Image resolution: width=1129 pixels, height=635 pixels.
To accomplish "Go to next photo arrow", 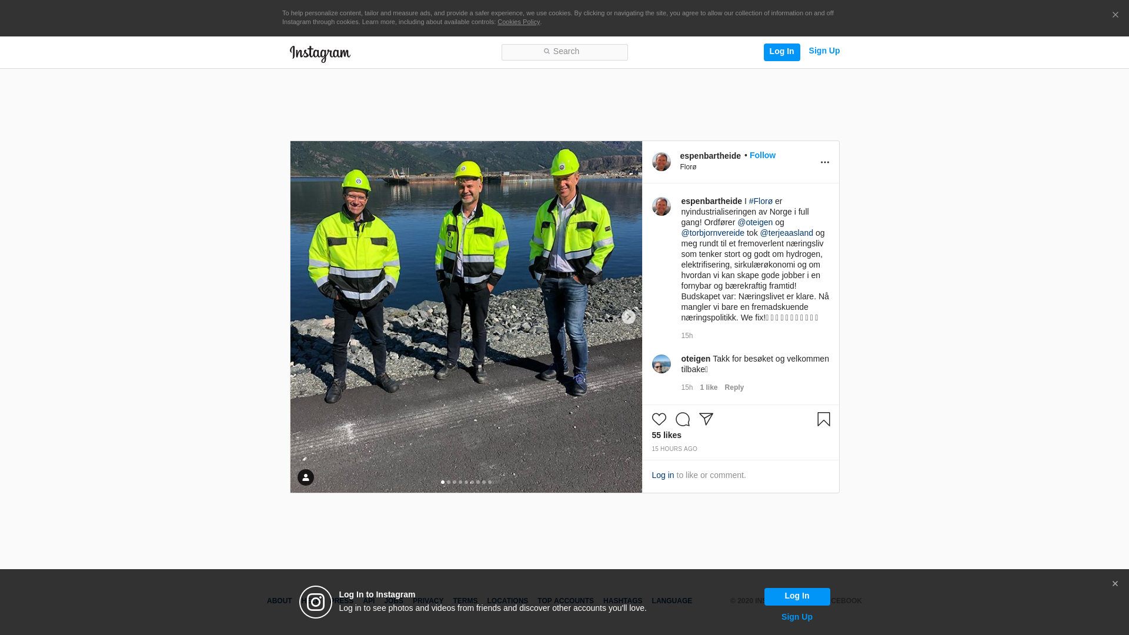I will [x=628, y=317].
